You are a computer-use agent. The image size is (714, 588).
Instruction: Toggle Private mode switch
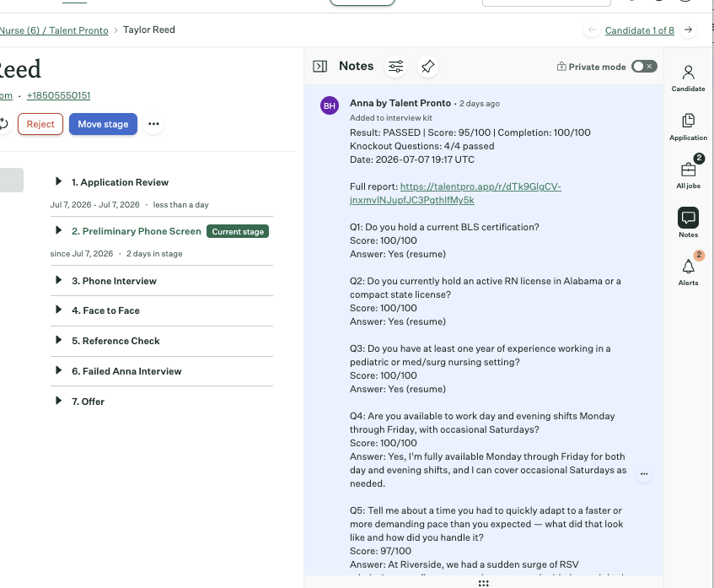[644, 67]
